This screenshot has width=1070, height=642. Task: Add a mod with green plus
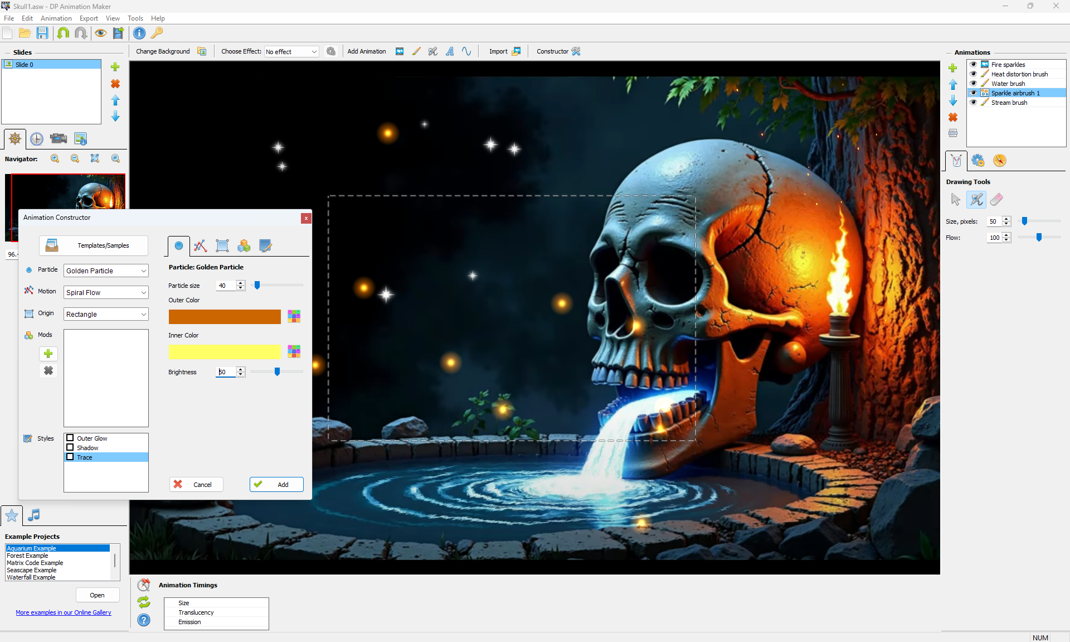(x=48, y=354)
